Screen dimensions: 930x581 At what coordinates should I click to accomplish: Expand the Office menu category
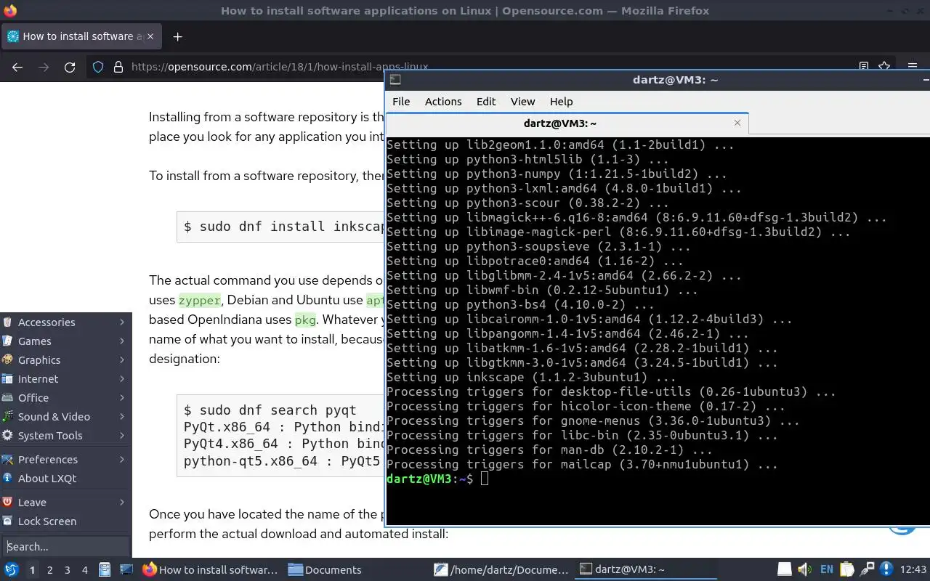tap(65, 398)
